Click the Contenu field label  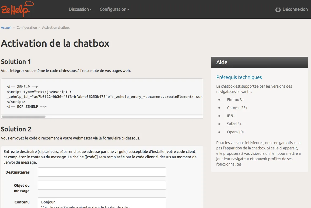[22, 202]
